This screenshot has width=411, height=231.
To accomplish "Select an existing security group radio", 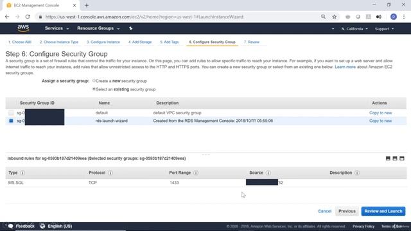I will click(94, 89).
